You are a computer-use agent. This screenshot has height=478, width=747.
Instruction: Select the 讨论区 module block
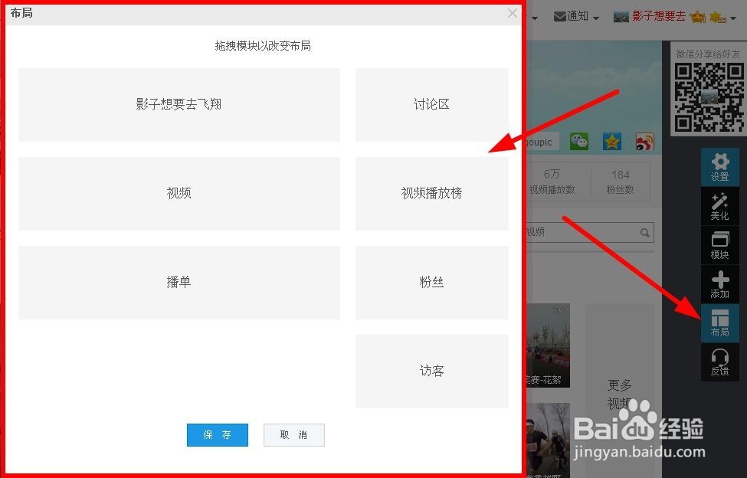(431, 104)
